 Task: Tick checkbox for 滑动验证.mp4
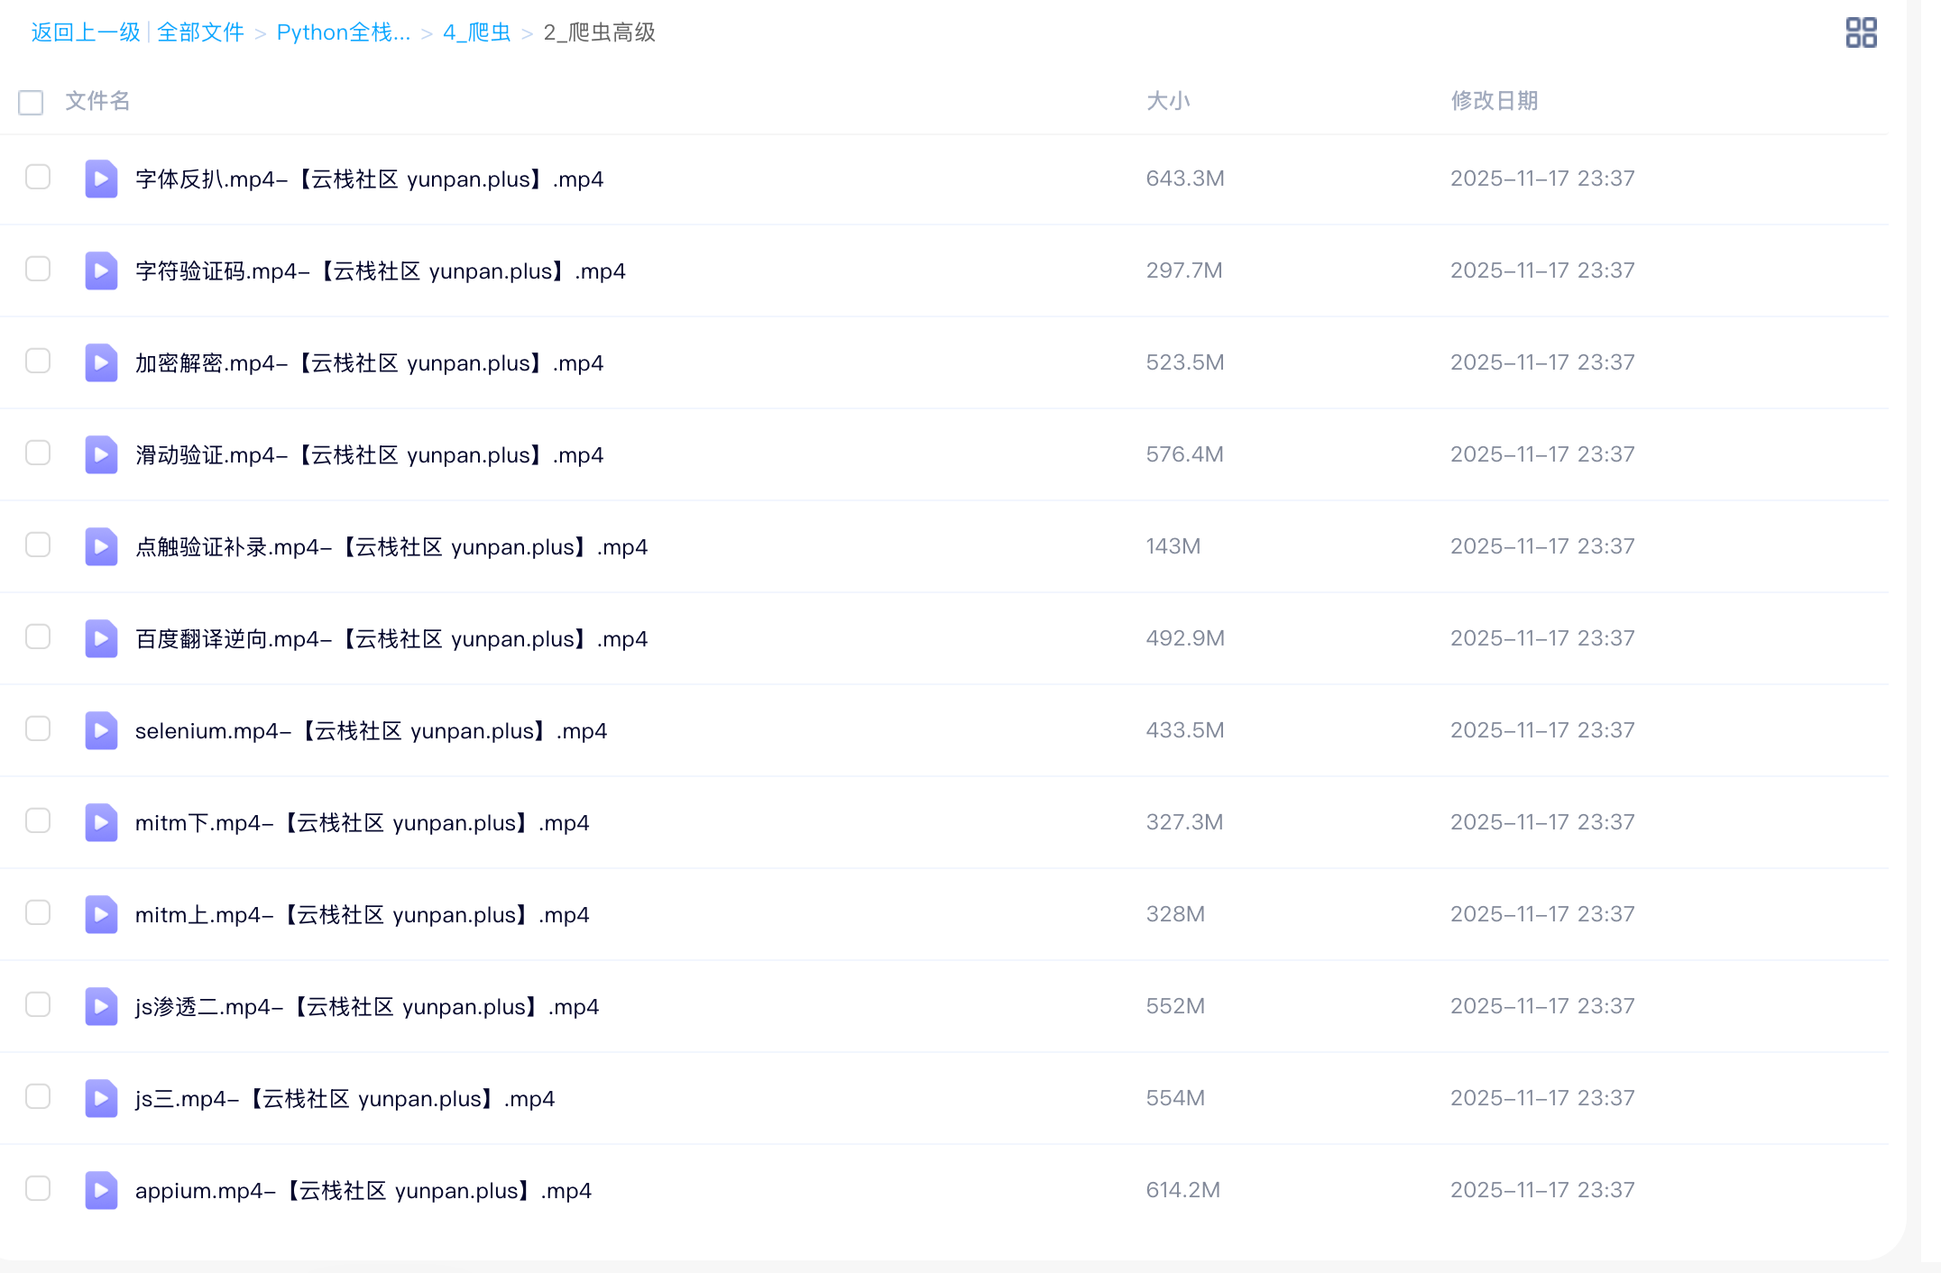(38, 453)
